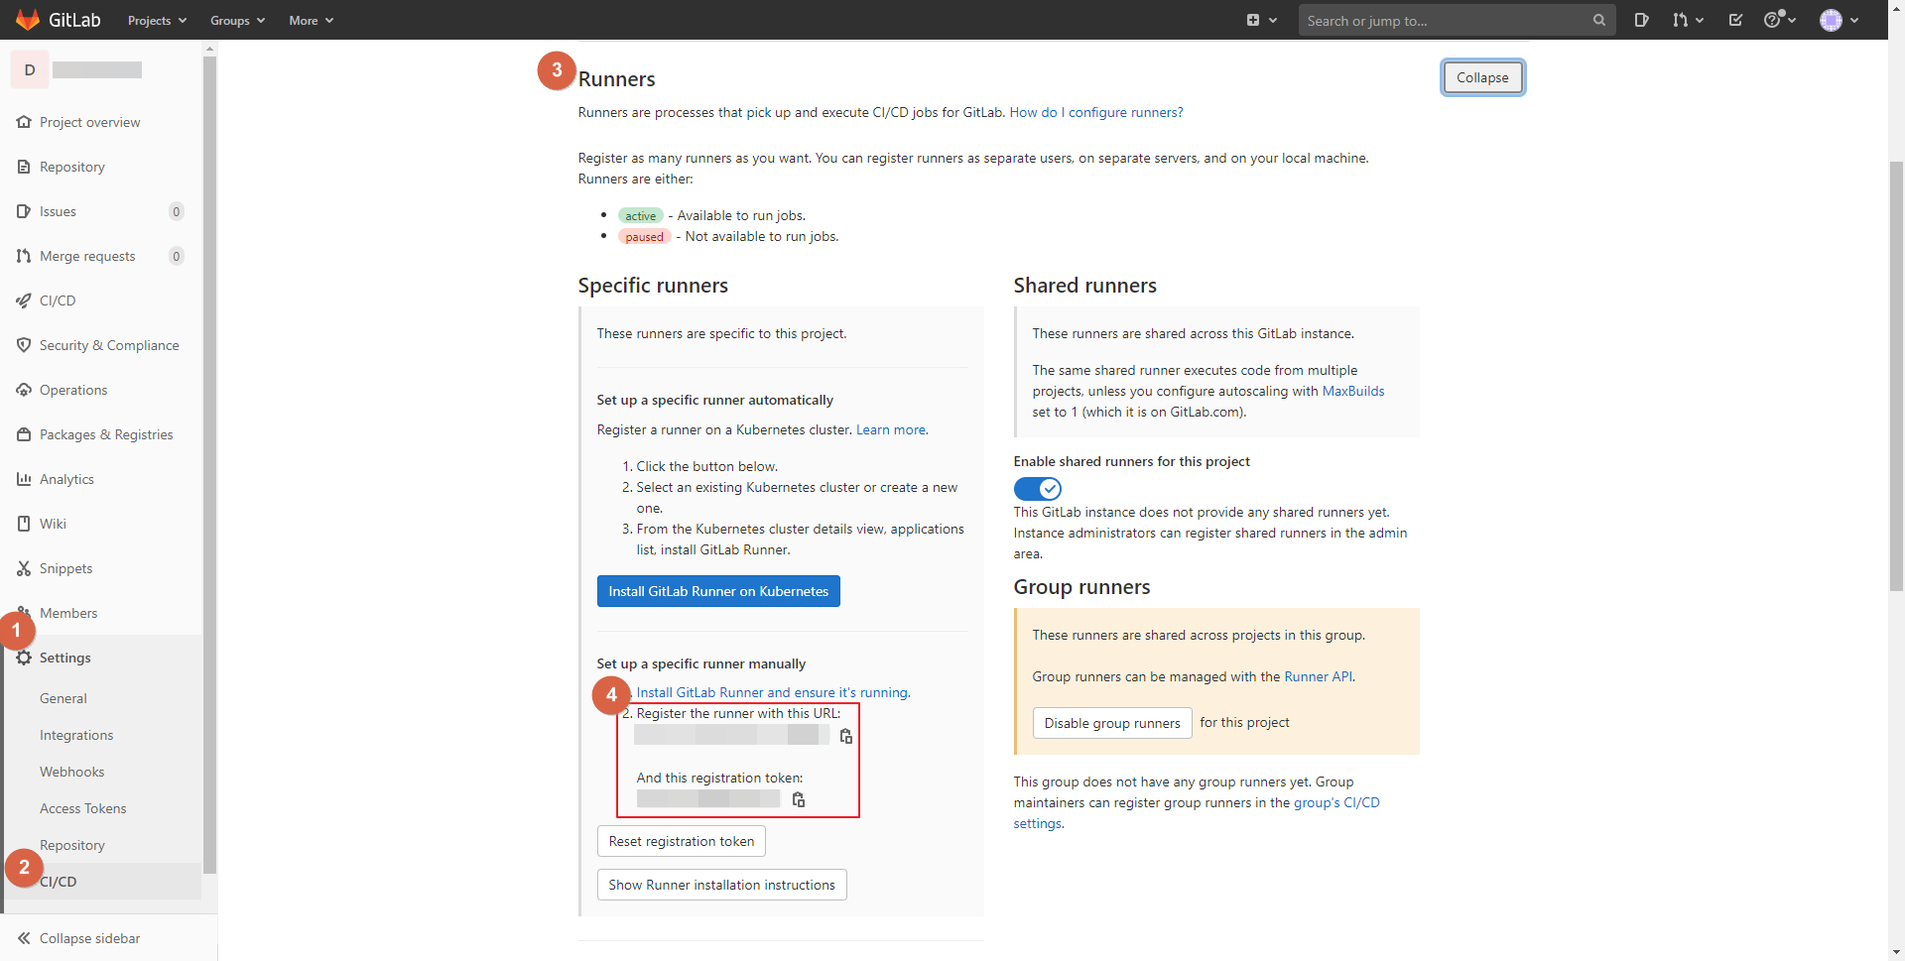The image size is (1905, 961).
Task: Click the search magnifier icon
Action: (x=1598, y=20)
